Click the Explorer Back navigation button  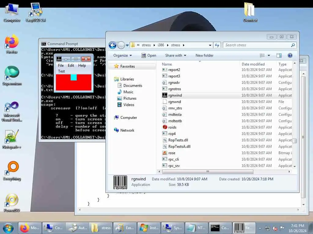(x=112, y=45)
